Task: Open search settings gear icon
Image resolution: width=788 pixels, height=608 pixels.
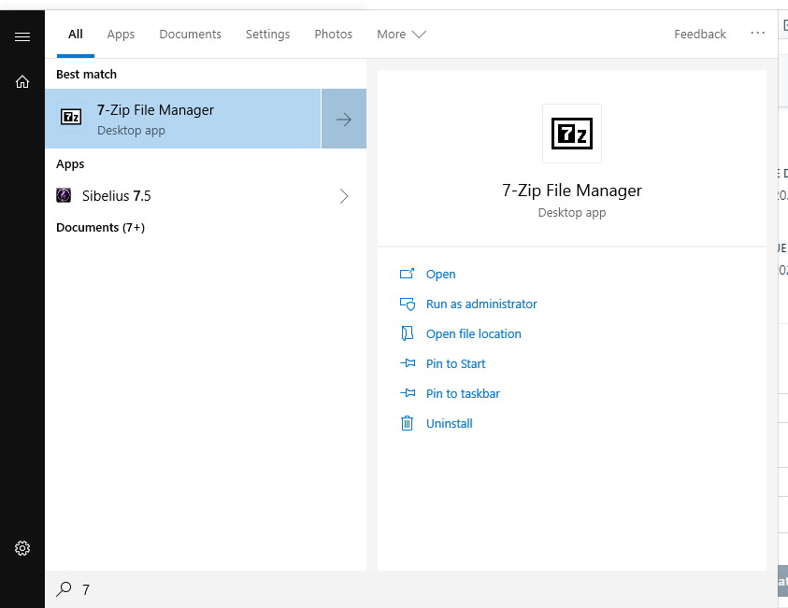Action: point(22,547)
